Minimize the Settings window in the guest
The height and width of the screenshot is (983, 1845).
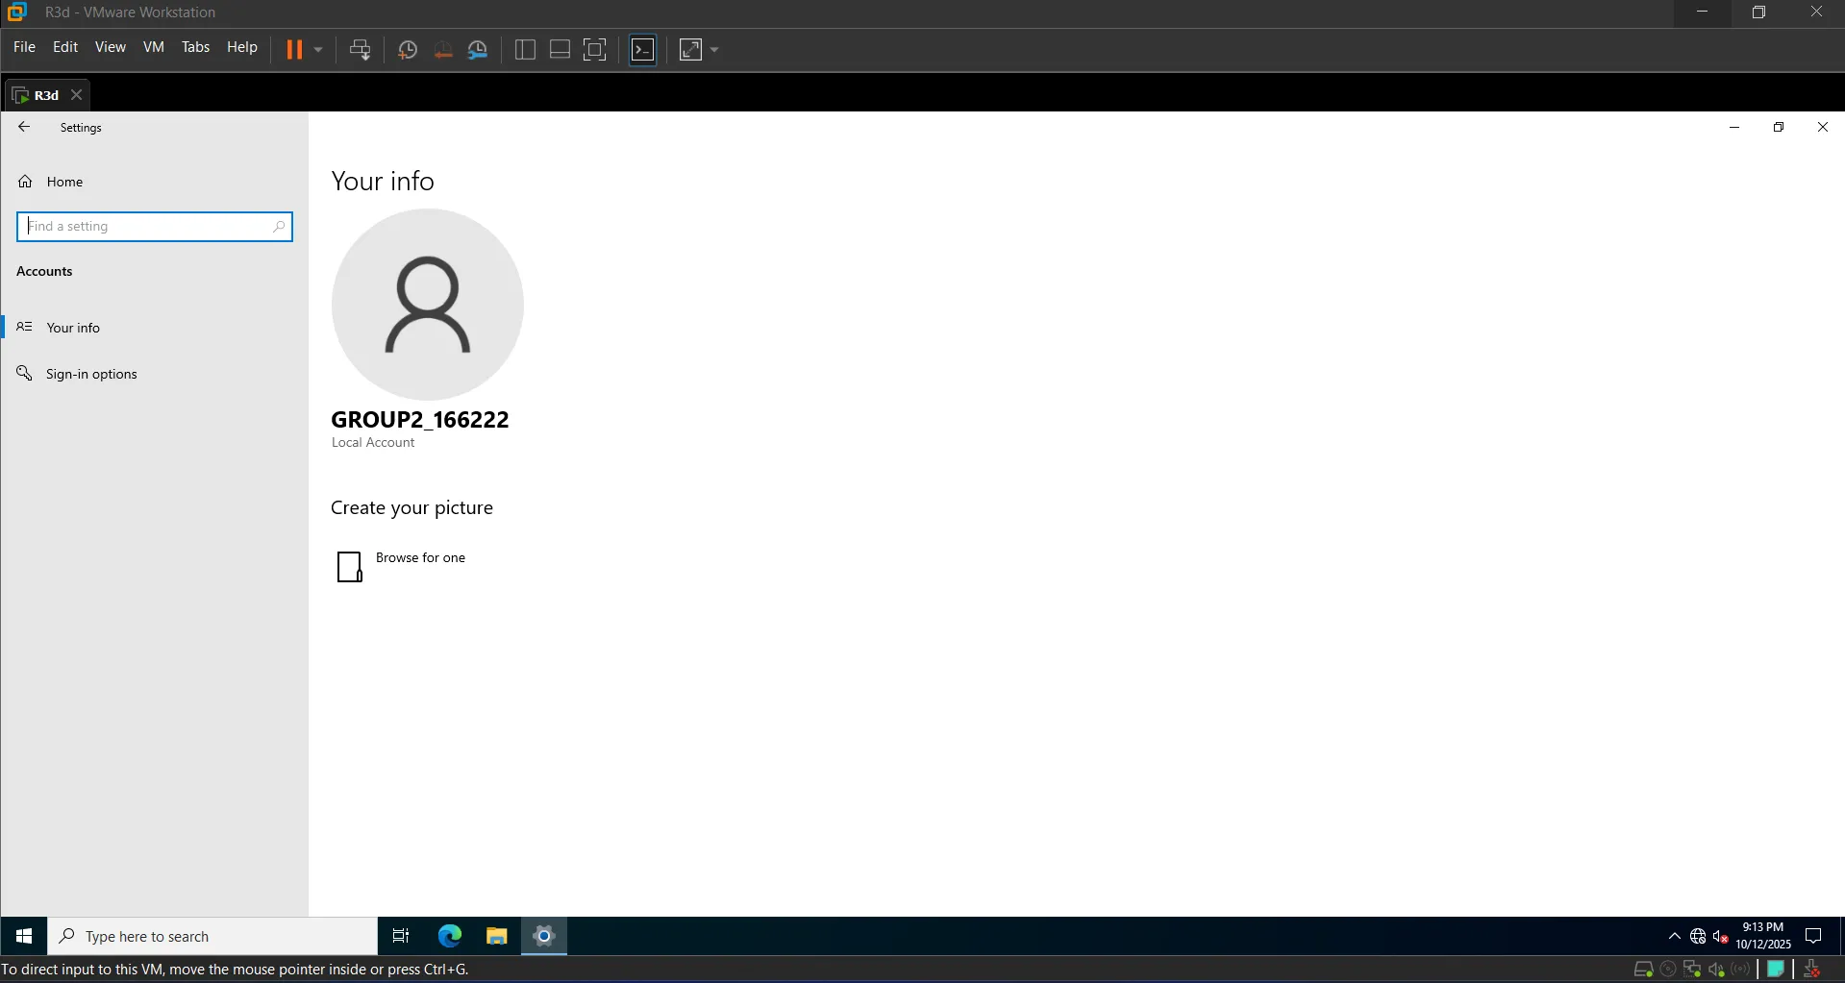(1734, 127)
